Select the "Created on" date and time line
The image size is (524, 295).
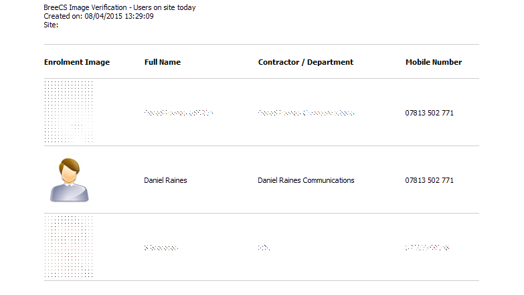[99, 16]
